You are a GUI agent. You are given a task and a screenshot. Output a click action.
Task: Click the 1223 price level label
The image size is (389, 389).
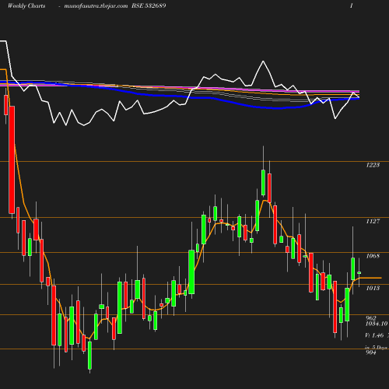pyautogui.click(x=373, y=165)
